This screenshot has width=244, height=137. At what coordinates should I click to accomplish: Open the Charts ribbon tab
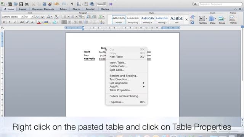coord(76,9)
